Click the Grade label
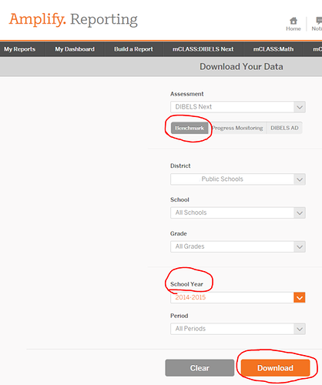Image resolution: width=322 pixels, height=385 pixels. [x=179, y=233]
